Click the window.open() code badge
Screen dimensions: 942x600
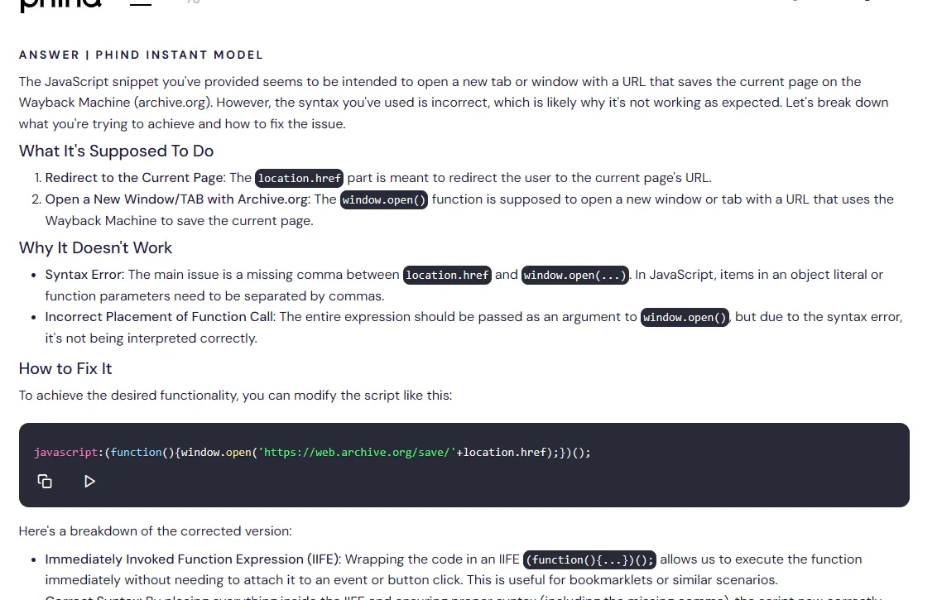click(383, 199)
